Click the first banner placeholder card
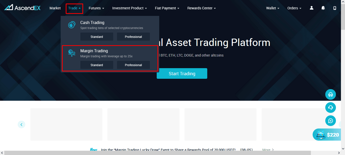Screen dimensions: 345x155 point(66,124)
